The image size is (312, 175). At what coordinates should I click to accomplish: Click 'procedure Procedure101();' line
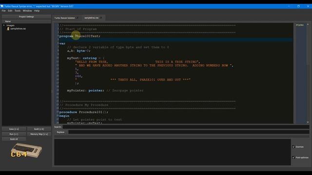point(84,112)
